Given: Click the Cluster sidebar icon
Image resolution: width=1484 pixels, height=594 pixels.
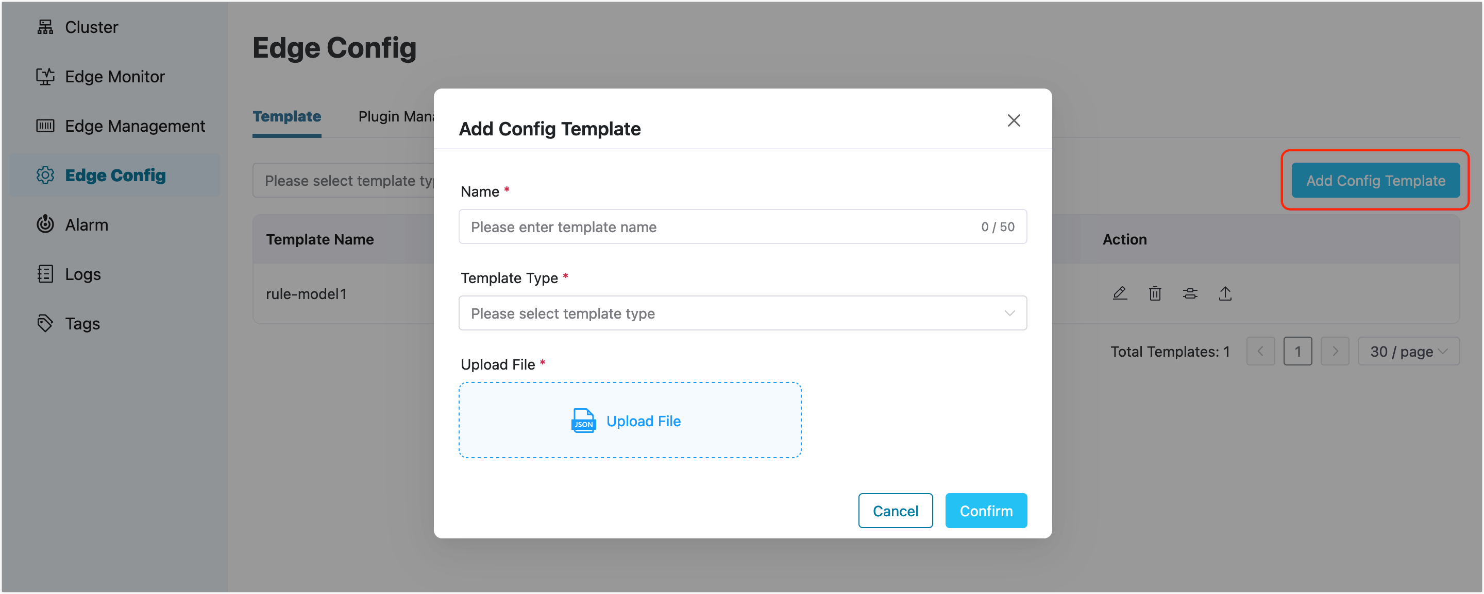Looking at the screenshot, I should click(x=45, y=27).
